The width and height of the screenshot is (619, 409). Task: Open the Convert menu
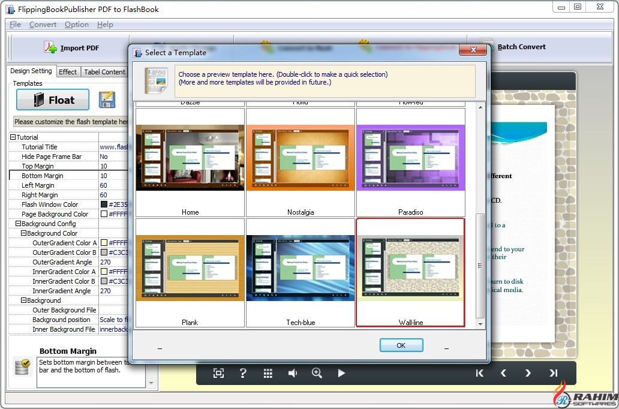pyautogui.click(x=43, y=25)
